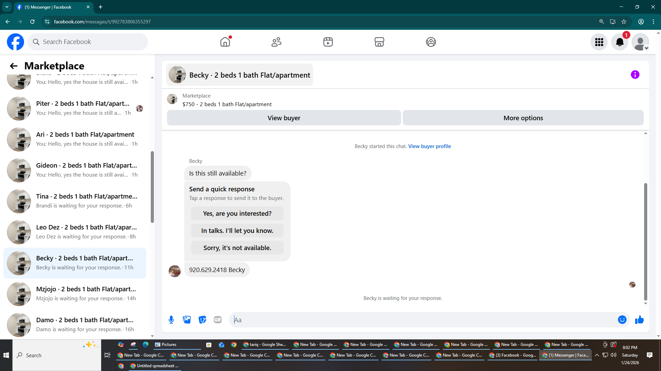Screen dimensions: 661x371
Task: Open the emoji picker in message box
Action: click(x=622, y=320)
